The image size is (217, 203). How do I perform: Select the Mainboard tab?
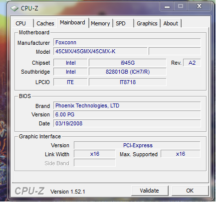[x=73, y=23]
